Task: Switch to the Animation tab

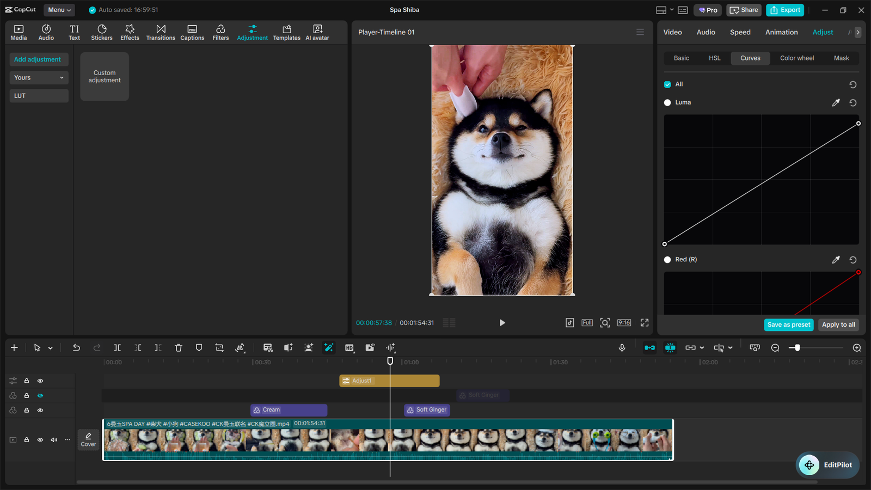Action: 781,32
